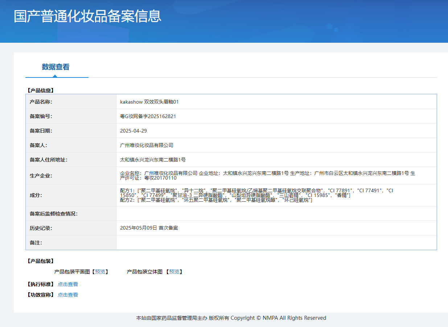Image resolution: width=448 pixels, height=327 pixels.
Task: Click the 【产品包装】 section heading
Action: 40,261
